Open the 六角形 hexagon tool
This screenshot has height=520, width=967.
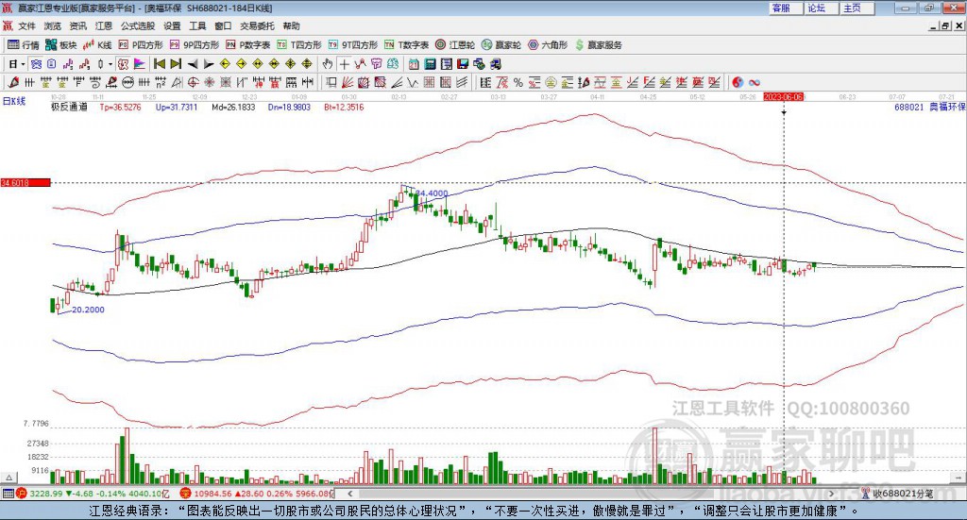click(x=548, y=45)
